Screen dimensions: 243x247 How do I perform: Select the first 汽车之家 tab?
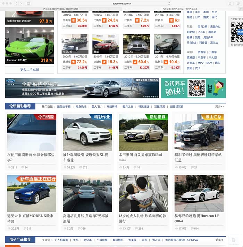coord(61,9)
